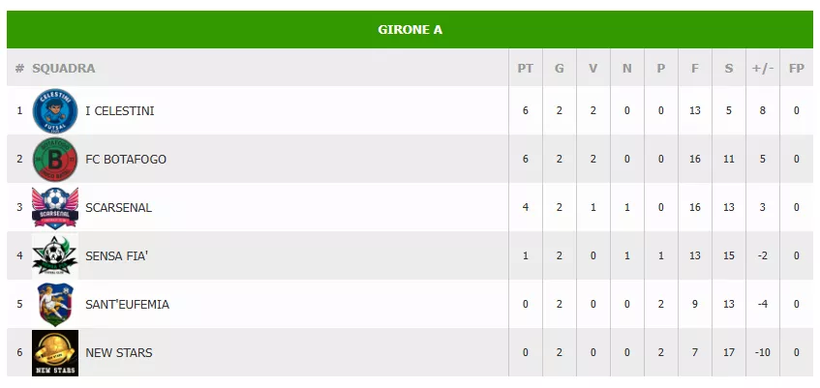Click the SQUADRA column header
820x388 pixels.
(64, 69)
